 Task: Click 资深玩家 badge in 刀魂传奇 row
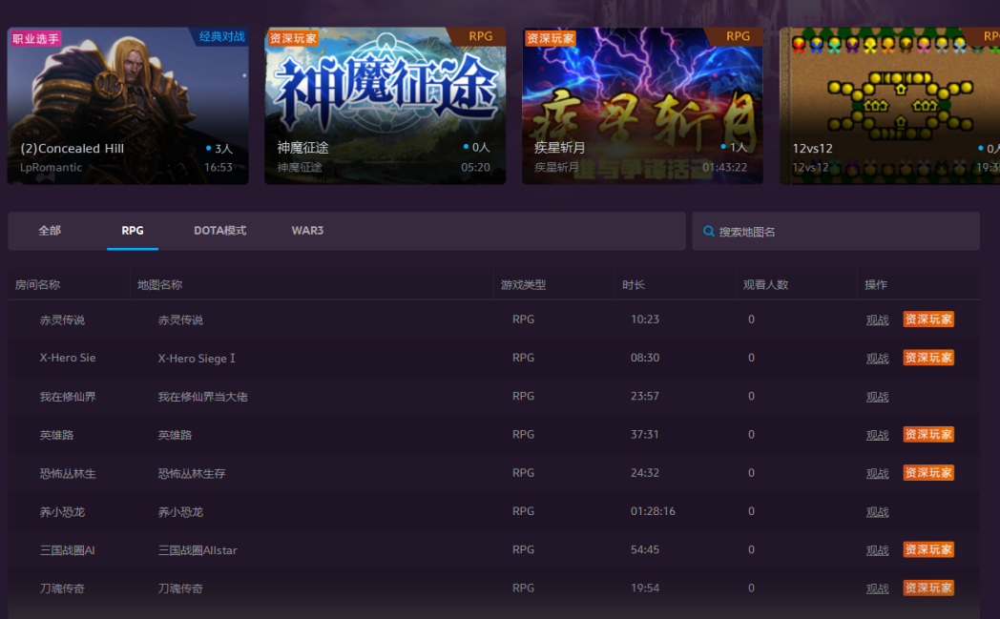[x=928, y=588]
